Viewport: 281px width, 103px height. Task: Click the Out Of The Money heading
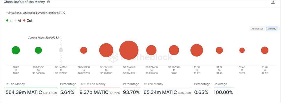[x=92, y=84]
